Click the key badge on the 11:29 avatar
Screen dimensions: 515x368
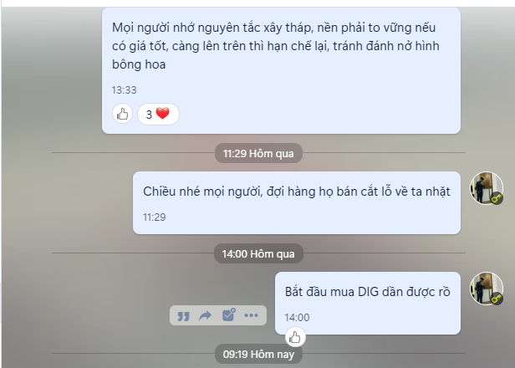pyautogui.click(x=497, y=198)
